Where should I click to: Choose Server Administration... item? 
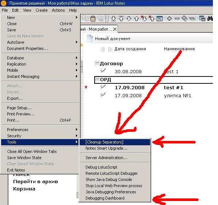tap(115, 158)
